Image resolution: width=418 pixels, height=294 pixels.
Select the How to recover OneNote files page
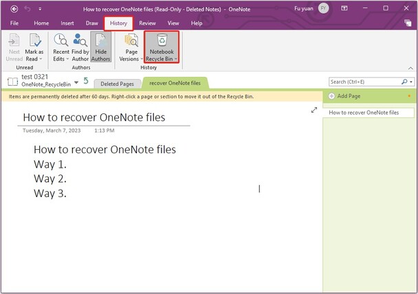[x=368, y=112]
